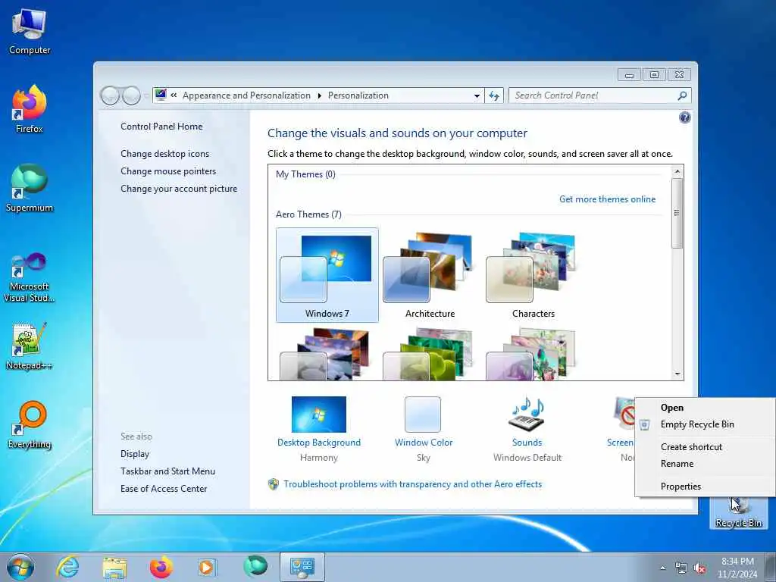Open the Window Color swatch
This screenshot has height=582, width=776.
tap(423, 415)
